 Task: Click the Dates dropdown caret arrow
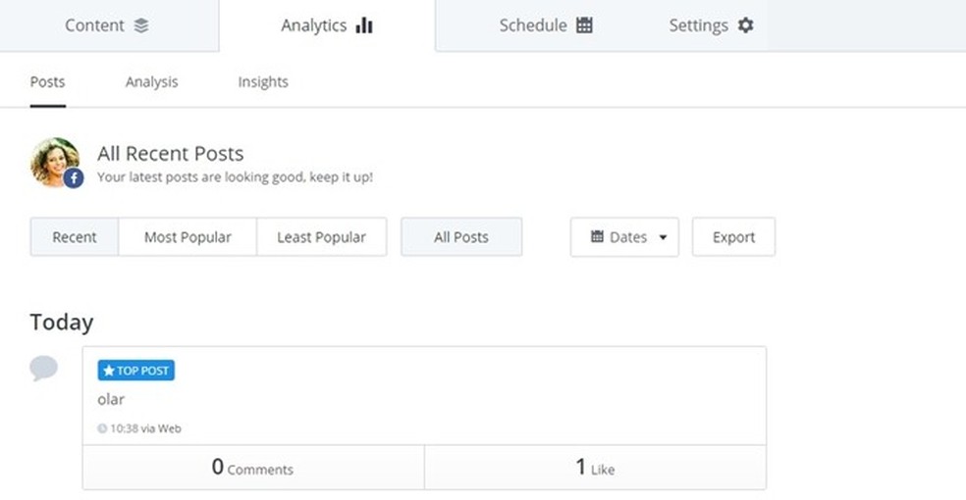663,237
